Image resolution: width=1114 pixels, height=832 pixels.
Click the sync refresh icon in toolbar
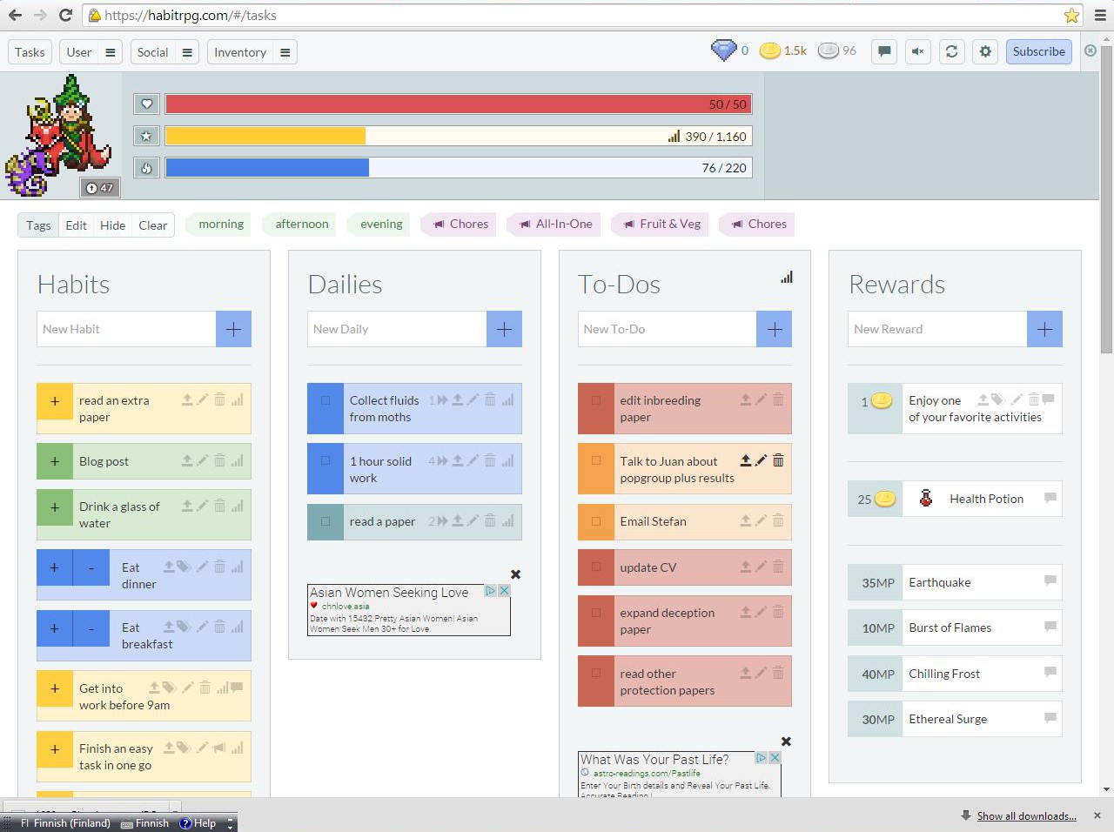pos(951,51)
